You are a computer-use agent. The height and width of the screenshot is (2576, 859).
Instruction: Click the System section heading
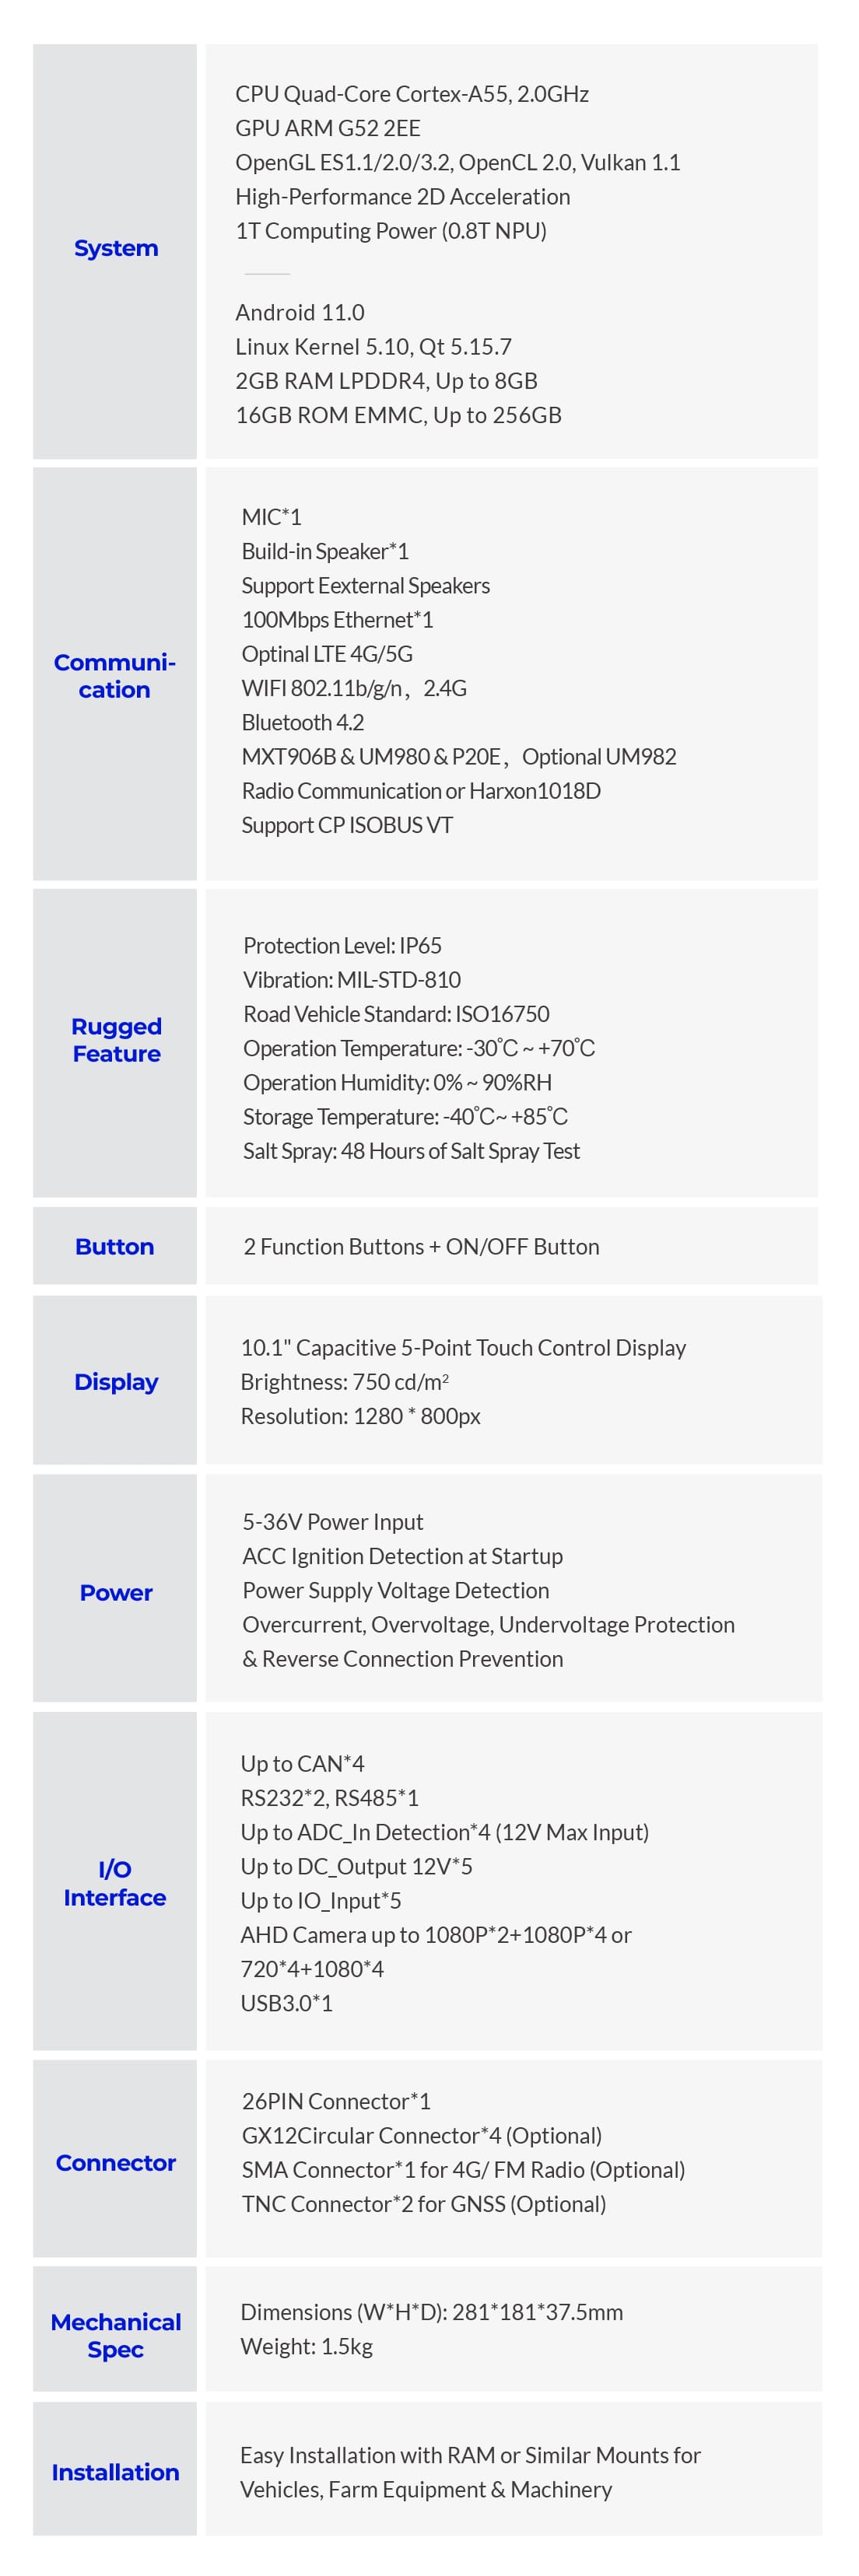pyautogui.click(x=116, y=248)
